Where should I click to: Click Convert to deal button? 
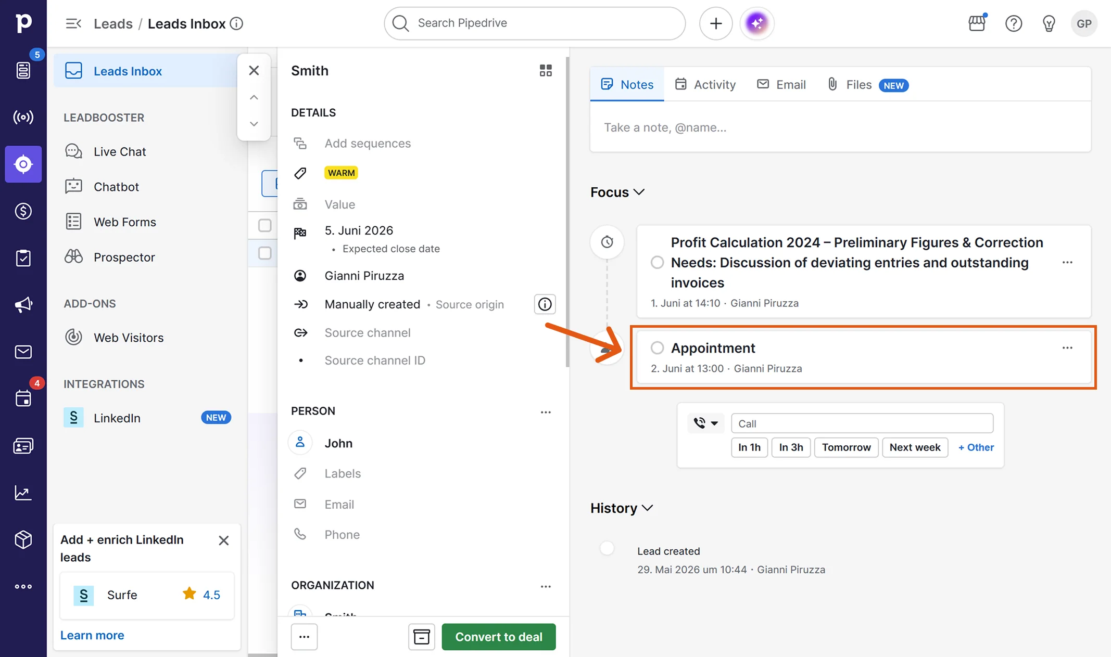tap(499, 637)
